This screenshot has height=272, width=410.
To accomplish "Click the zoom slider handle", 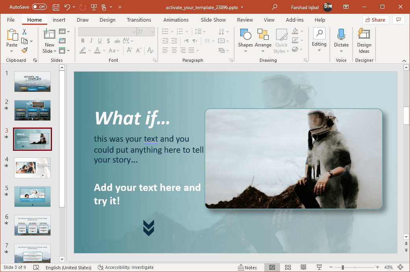I will tap(343, 268).
